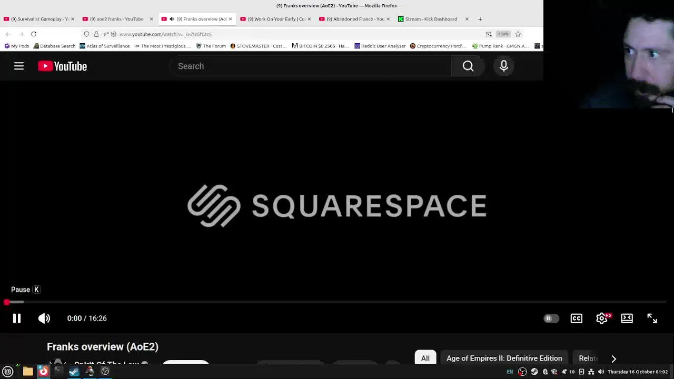The width and height of the screenshot is (674, 379).
Task: Open the STOVEMASTER bookmark
Action: [x=258, y=46]
